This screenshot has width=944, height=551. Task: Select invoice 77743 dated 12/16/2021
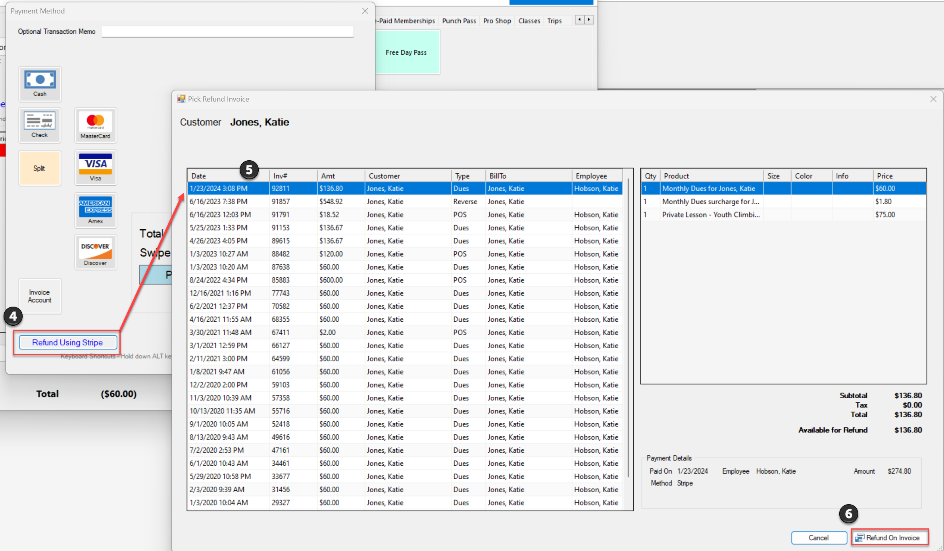pos(405,293)
